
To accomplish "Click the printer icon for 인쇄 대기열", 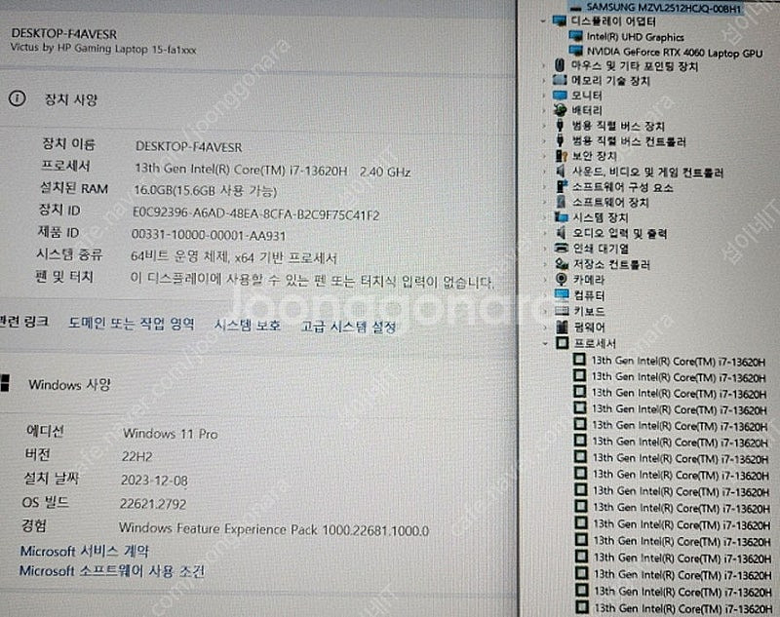I will pos(562,249).
